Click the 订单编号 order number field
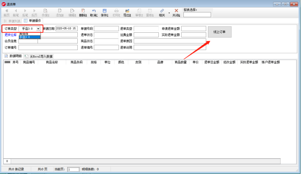This screenshot has height=174, width=301. tap(48, 47)
